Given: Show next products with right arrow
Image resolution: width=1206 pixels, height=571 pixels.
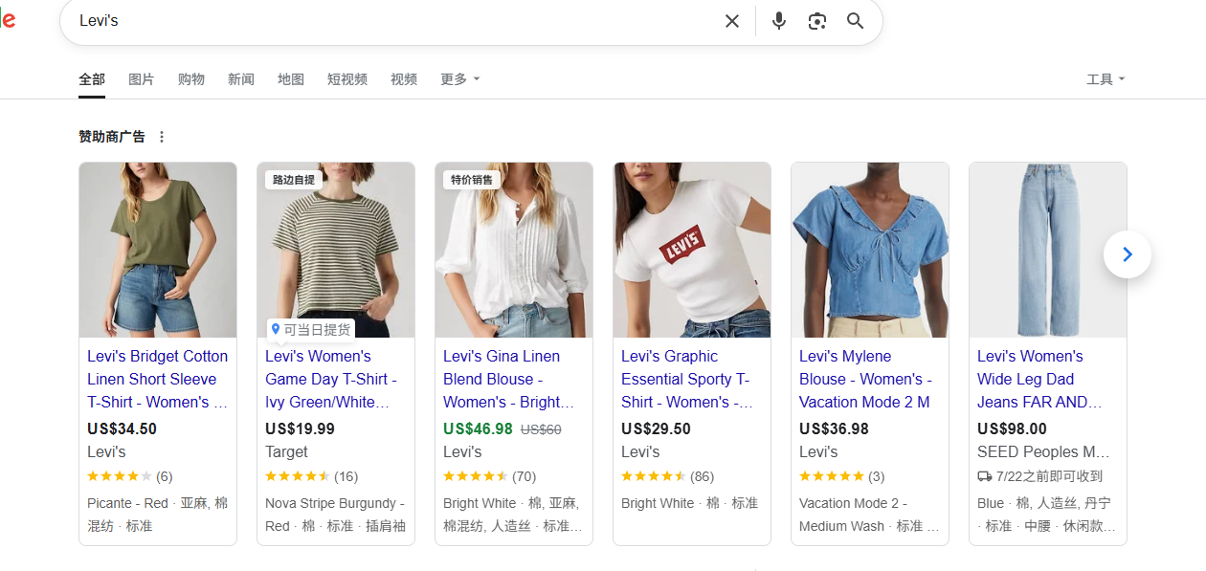Looking at the screenshot, I should click(1128, 254).
